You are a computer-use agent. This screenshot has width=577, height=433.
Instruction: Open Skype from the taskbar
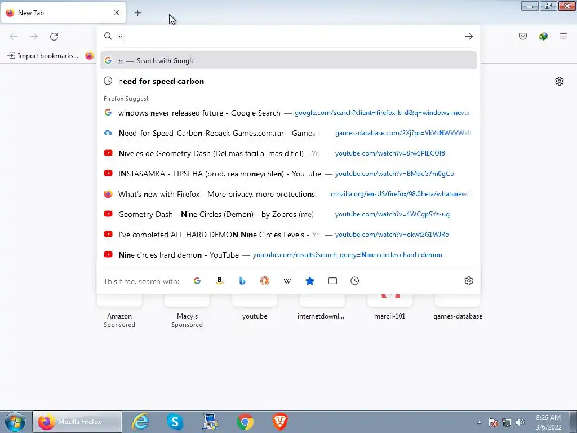tap(175, 422)
